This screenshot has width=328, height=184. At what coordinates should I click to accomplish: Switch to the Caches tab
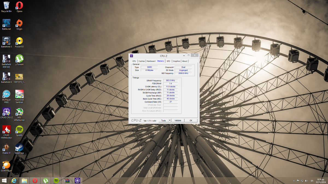(x=142, y=61)
